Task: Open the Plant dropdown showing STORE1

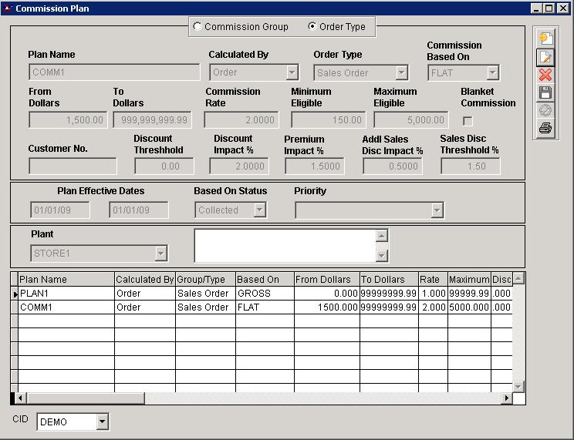Action: 160,254
